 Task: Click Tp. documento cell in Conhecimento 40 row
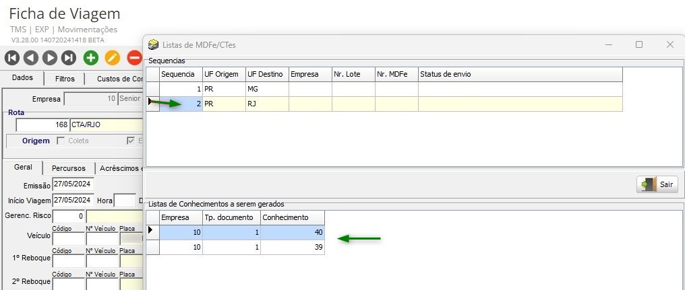(231, 232)
